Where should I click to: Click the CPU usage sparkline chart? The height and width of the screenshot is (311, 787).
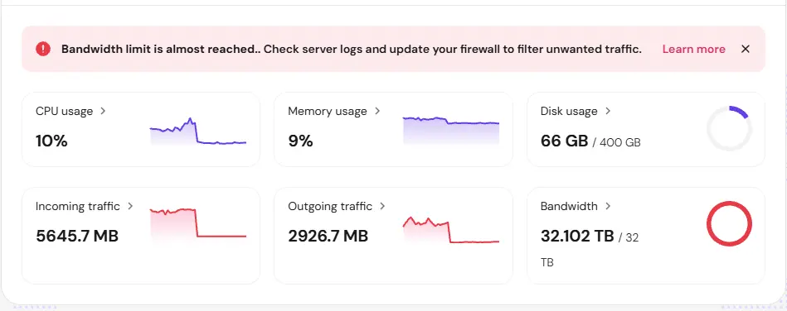[x=197, y=132]
